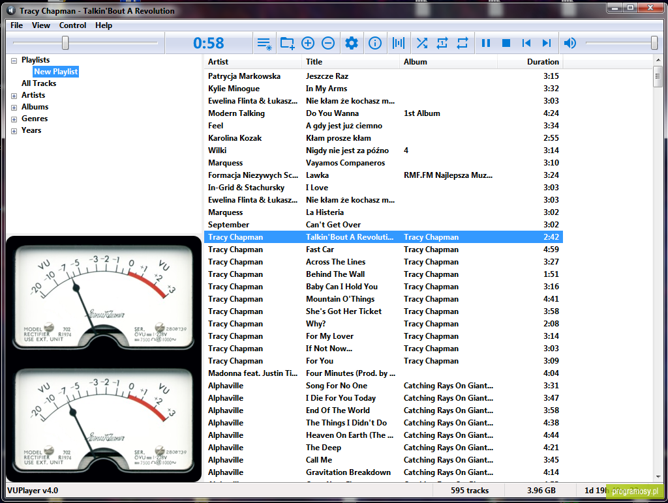The width and height of the screenshot is (668, 503).
Task: Click the playlist vertical scrollbar thumb
Action: click(x=658, y=76)
